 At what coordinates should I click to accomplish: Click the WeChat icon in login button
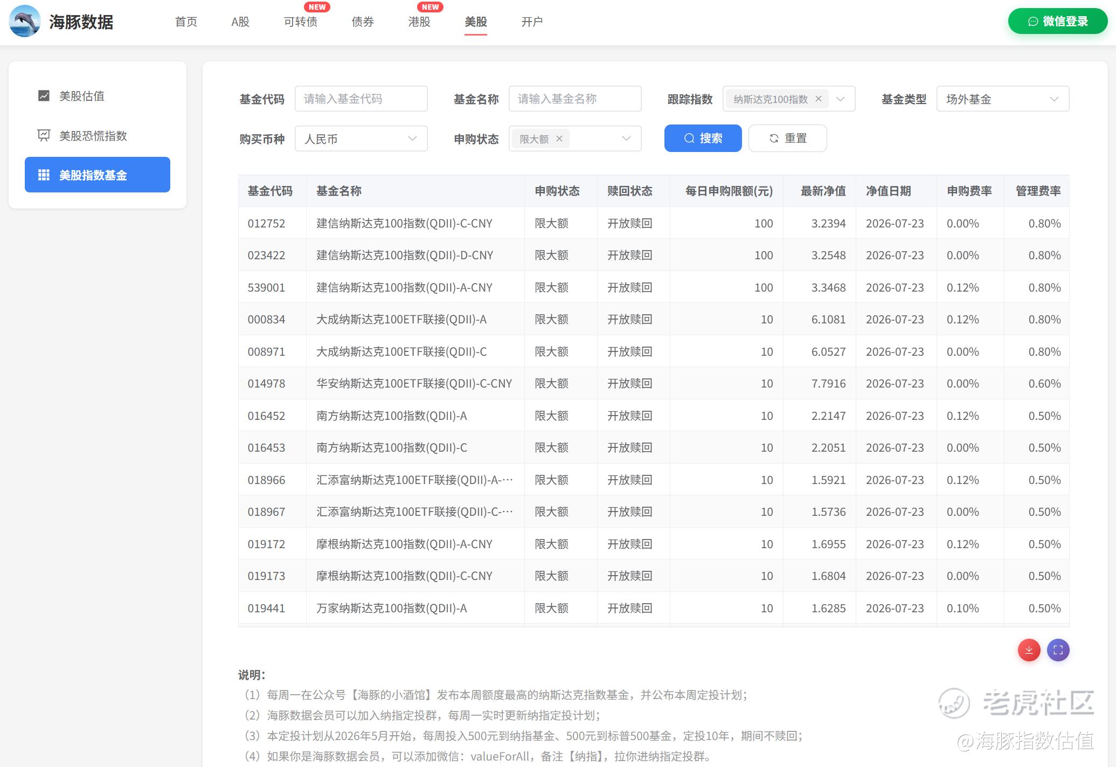click(1033, 22)
